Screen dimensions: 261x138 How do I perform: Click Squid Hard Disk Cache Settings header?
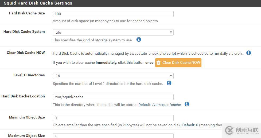(x=38, y=3)
